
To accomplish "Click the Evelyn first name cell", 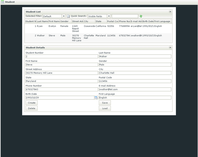I will click(52, 26).
